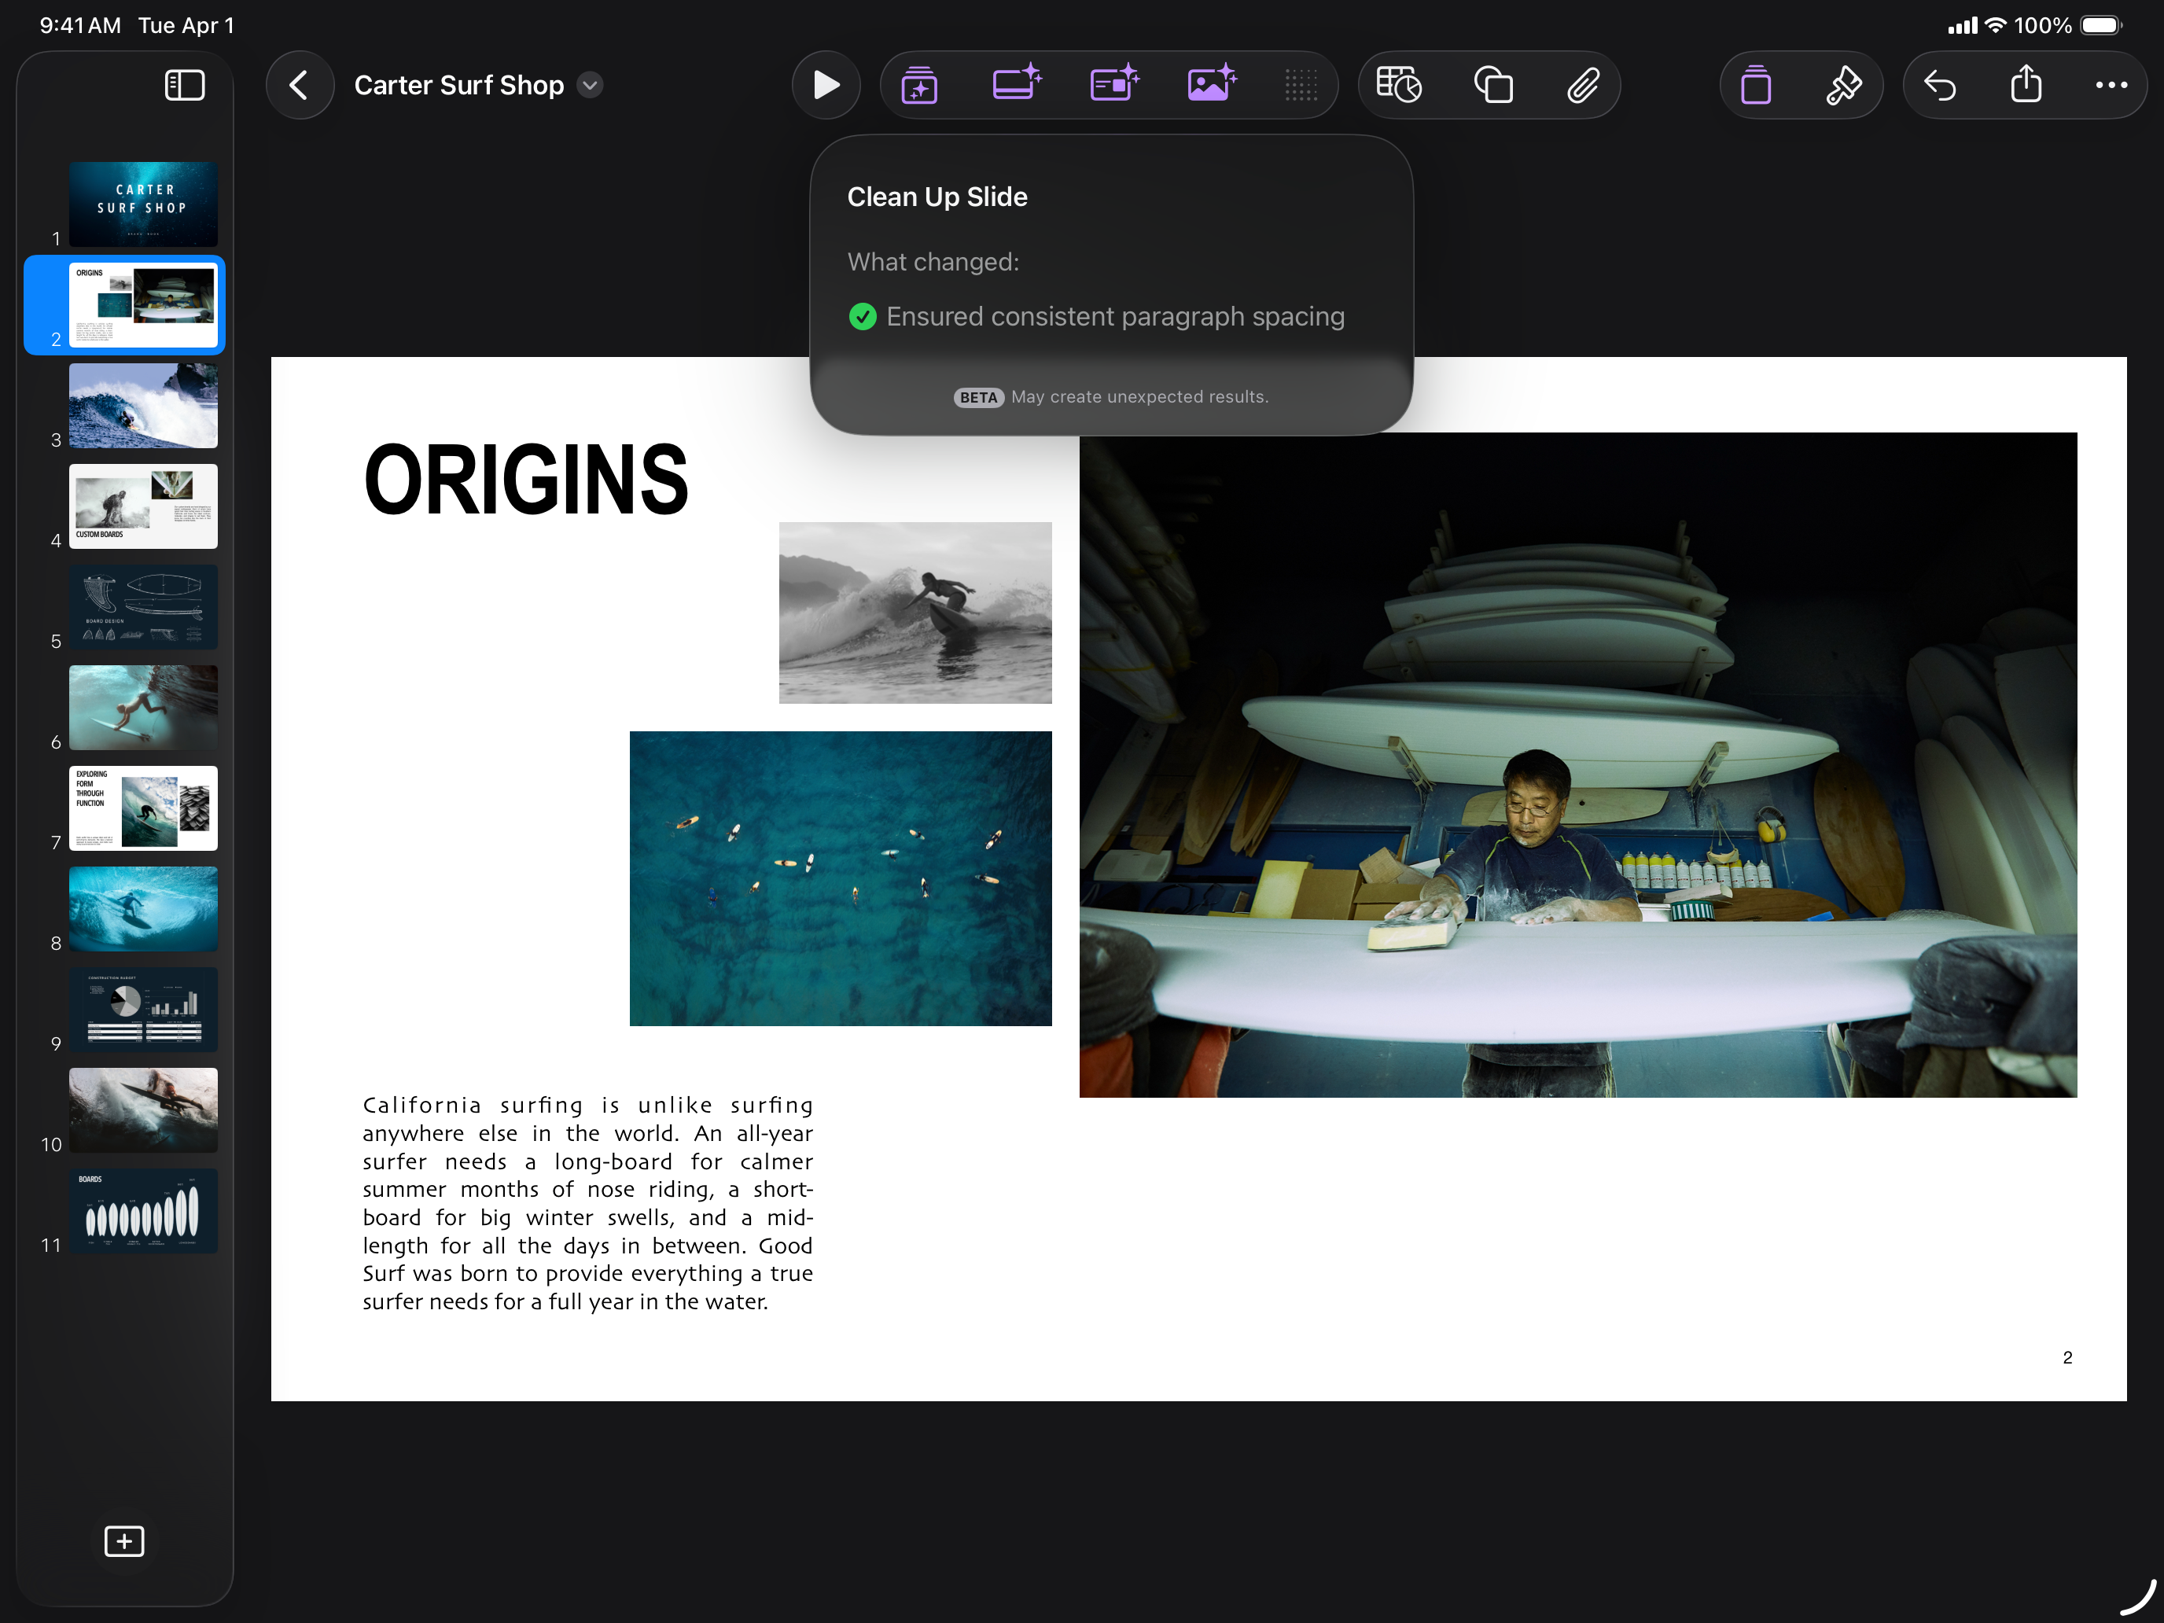This screenshot has width=2164, height=1623.
Task: Select slide 6 underwater surfer thumbnail
Action: pyautogui.click(x=143, y=708)
